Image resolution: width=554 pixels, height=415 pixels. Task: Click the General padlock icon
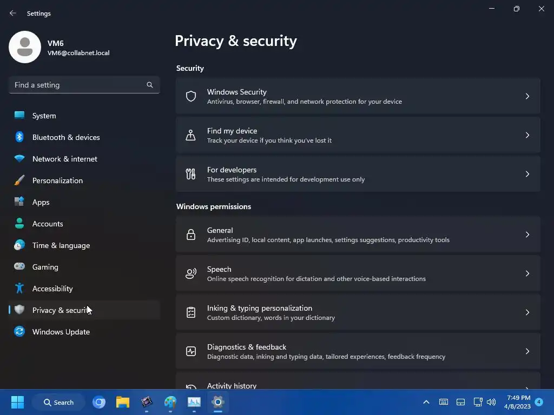coord(191,235)
